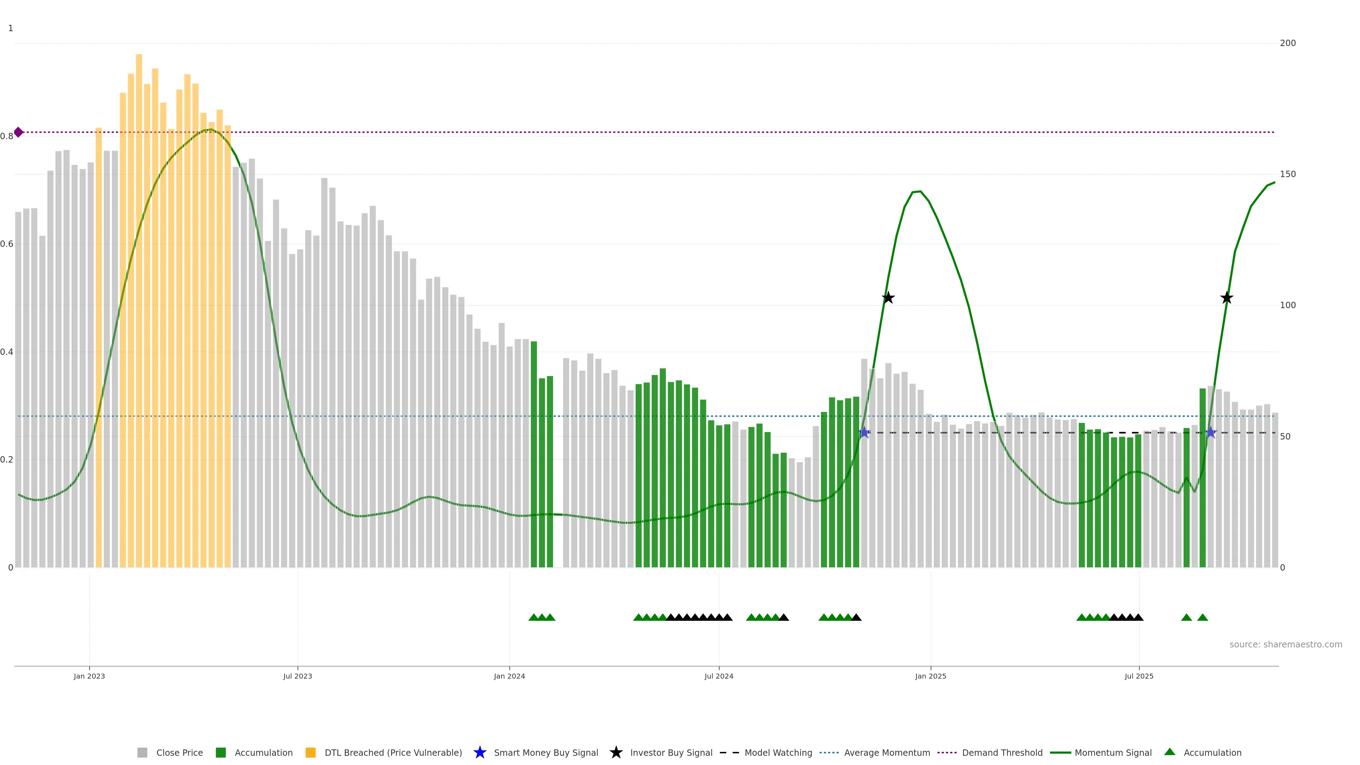Click the Jul 2025 x-axis label
Image resolution: width=1360 pixels, height=765 pixels.
(x=1139, y=676)
